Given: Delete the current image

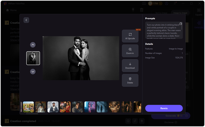Looking at the screenshot, I should [130, 80].
